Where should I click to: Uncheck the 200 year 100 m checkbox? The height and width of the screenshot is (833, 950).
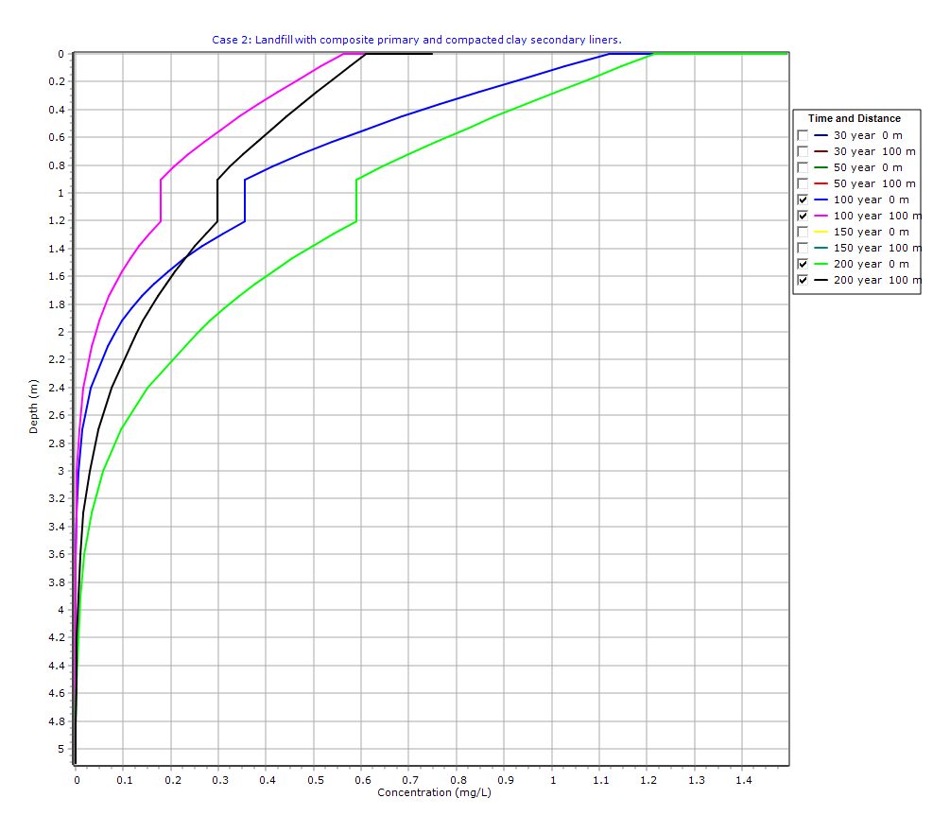803,280
